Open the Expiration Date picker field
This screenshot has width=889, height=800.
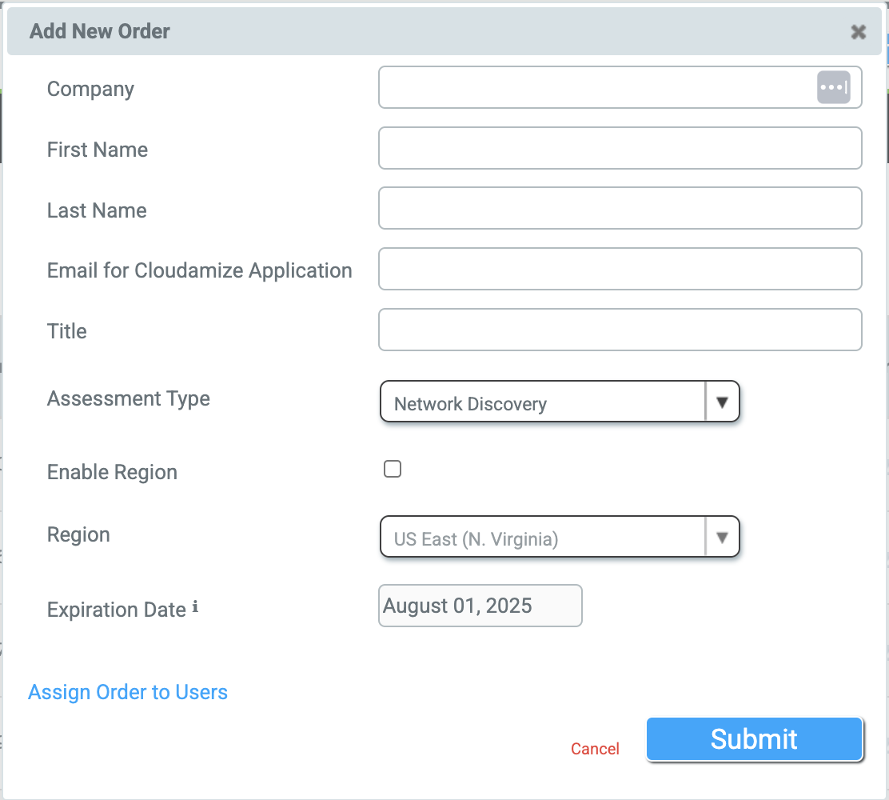480,606
